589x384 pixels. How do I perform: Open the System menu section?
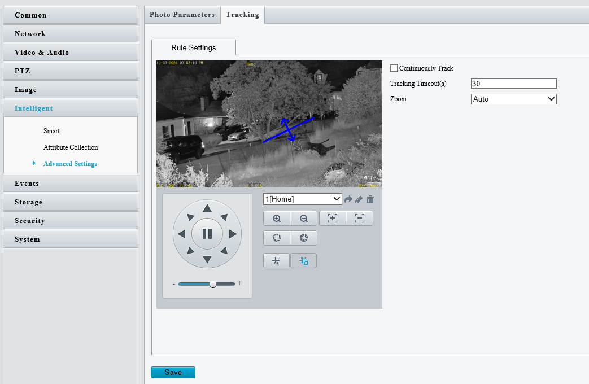click(x=71, y=239)
